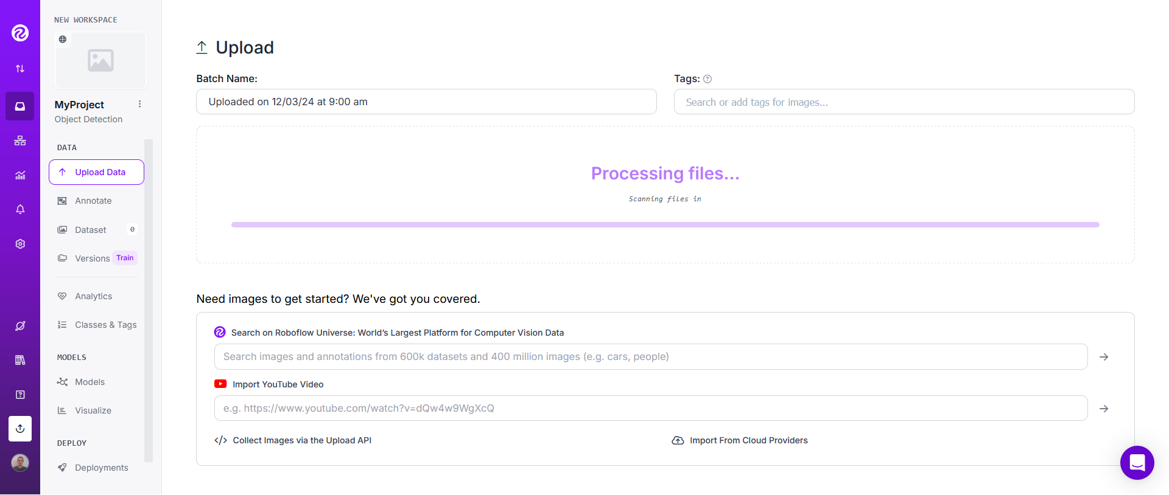Click the globe public visibility icon
Image resolution: width=1169 pixels, height=495 pixels.
coord(63,40)
